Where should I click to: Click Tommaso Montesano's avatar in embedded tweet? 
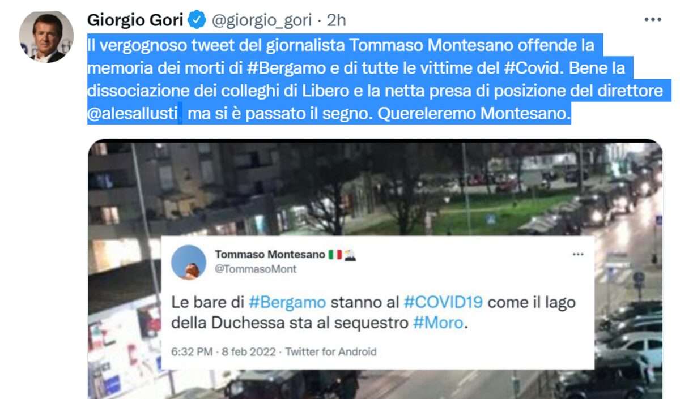[x=188, y=262]
